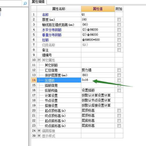The width and height of the screenshot is (146, 146).
Task: Click the 附加 column header
Action: click(119, 9)
